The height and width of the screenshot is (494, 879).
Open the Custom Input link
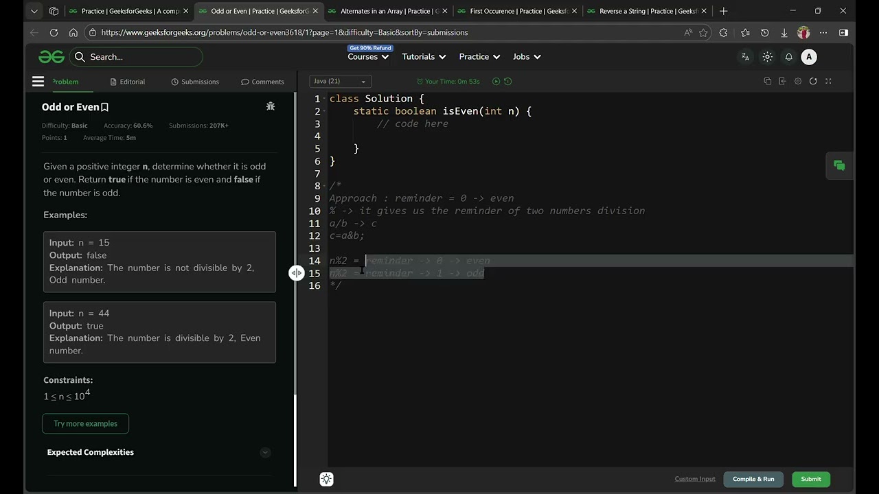coord(695,479)
